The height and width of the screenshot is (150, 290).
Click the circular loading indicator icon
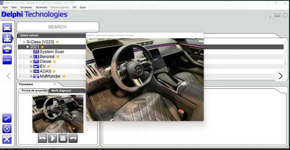pos(285,15)
